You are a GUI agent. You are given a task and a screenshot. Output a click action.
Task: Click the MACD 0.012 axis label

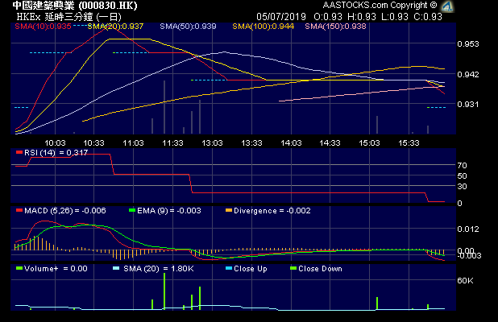tap(468, 229)
